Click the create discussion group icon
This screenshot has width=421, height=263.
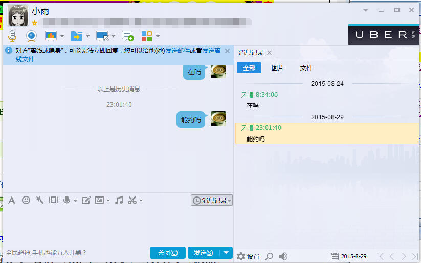click(127, 36)
